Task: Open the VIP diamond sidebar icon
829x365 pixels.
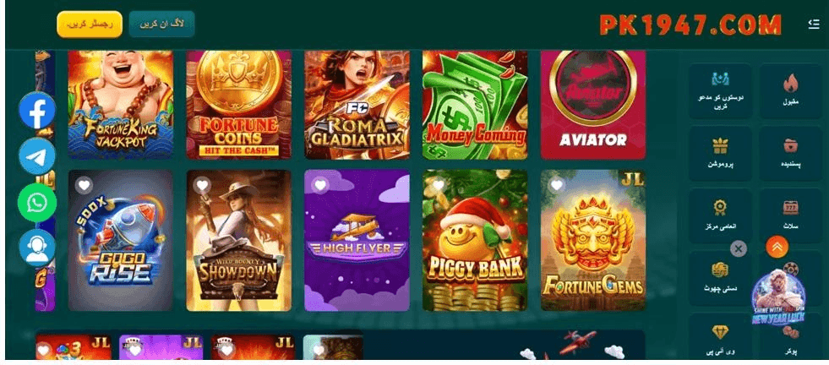Action: 719,332
